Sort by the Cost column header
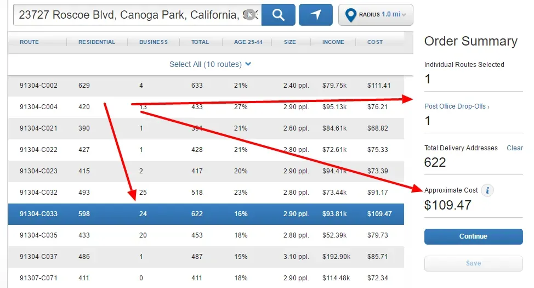Image resolution: width=534 pixels, height=288 pixels. (375, 42)
